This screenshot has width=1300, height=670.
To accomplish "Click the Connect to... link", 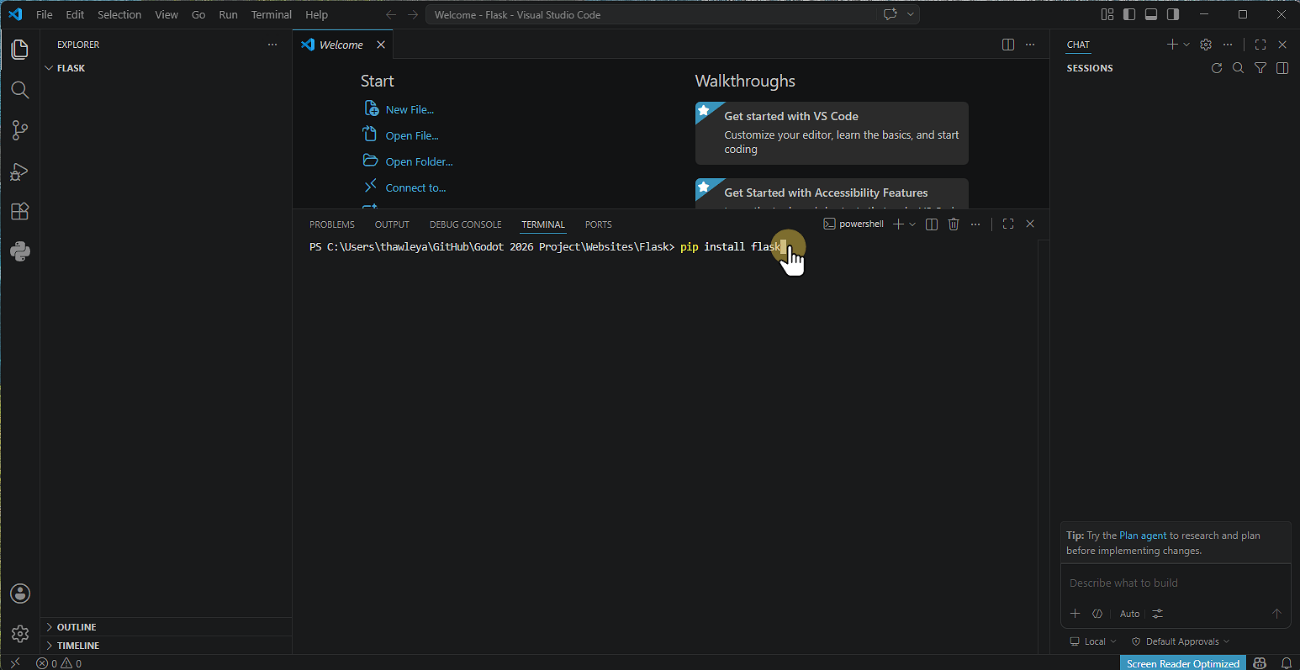I will tap(415, 187).
